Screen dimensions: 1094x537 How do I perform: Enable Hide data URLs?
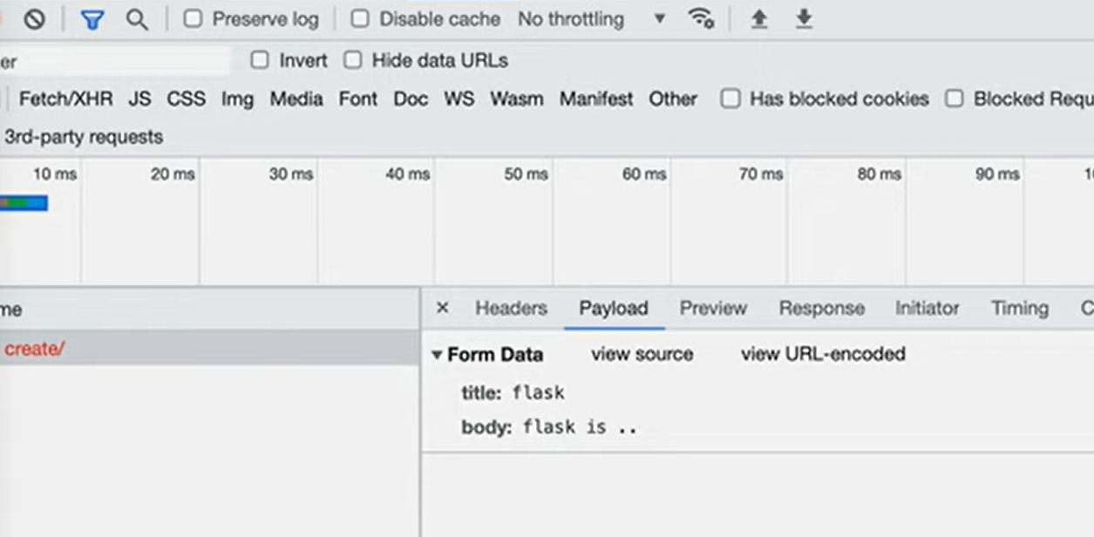tap(353, 60)
